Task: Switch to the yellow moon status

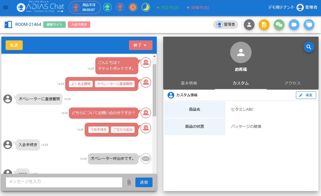Action: (146, 7)
